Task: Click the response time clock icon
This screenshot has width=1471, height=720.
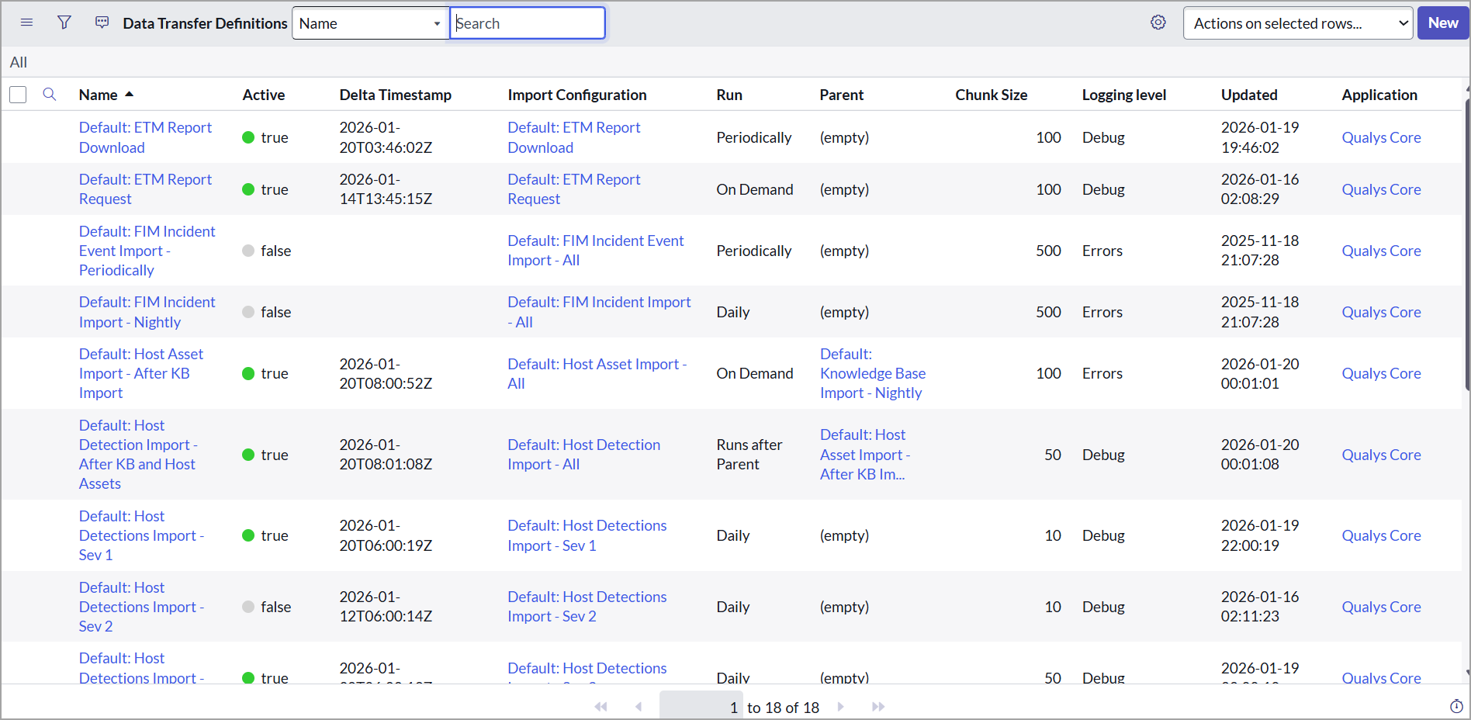Action: (x=1456, y=706)
